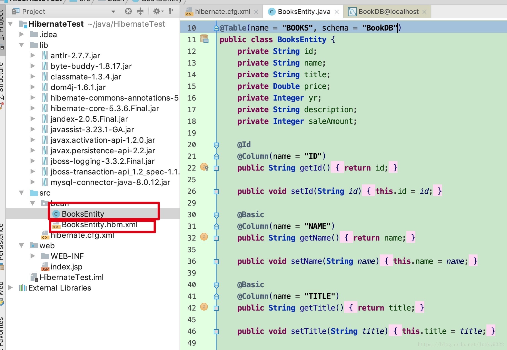Click the attribute gutter icon on line 22
Image resolution: width=507 pixels, height=350 pixels.
click(x=204, y=167)
